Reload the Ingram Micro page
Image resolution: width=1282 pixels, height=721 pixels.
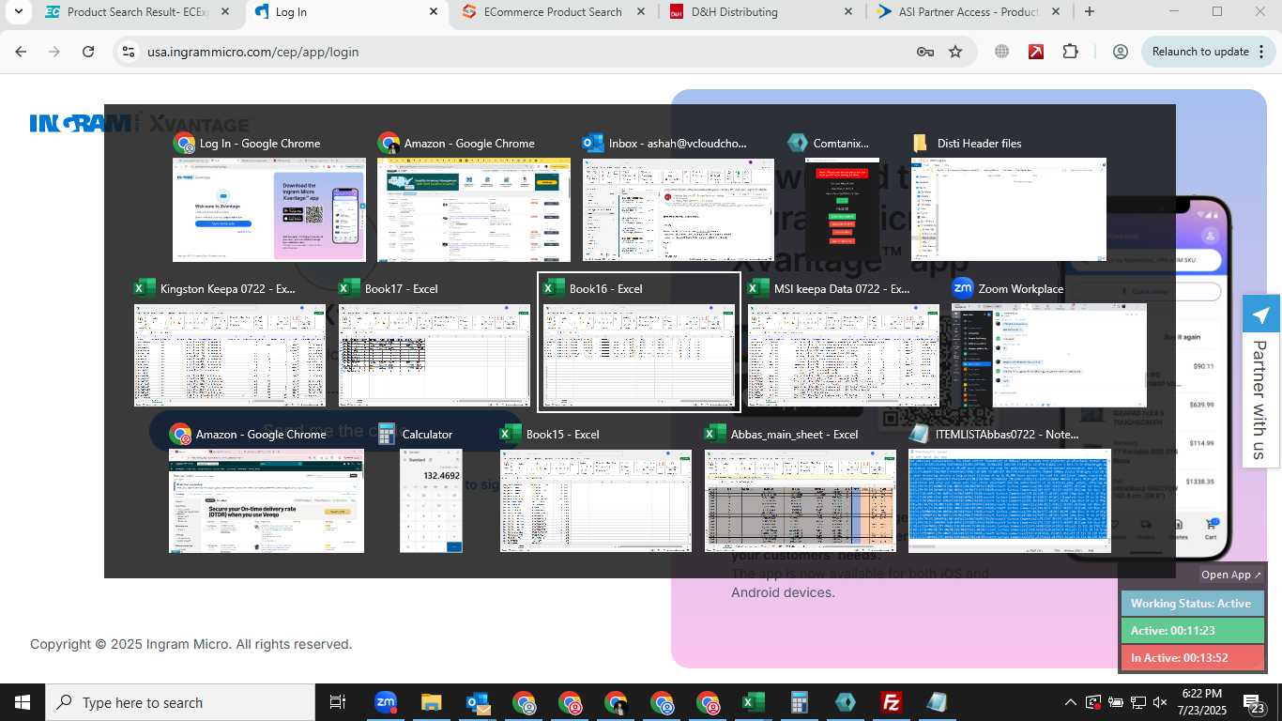(88, 52)
